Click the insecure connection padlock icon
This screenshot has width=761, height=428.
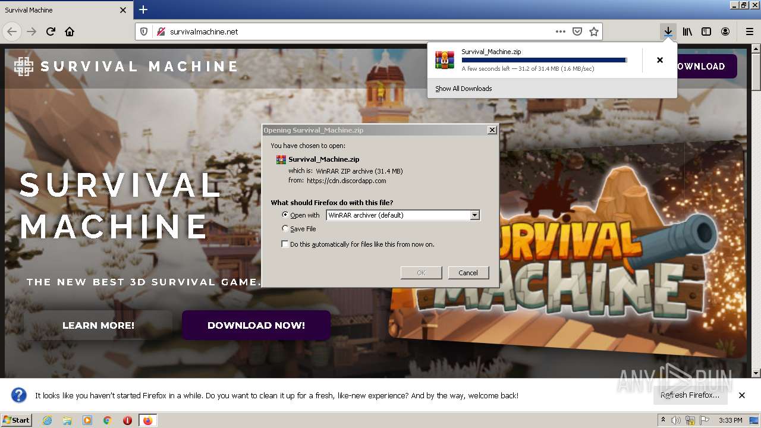161,32
